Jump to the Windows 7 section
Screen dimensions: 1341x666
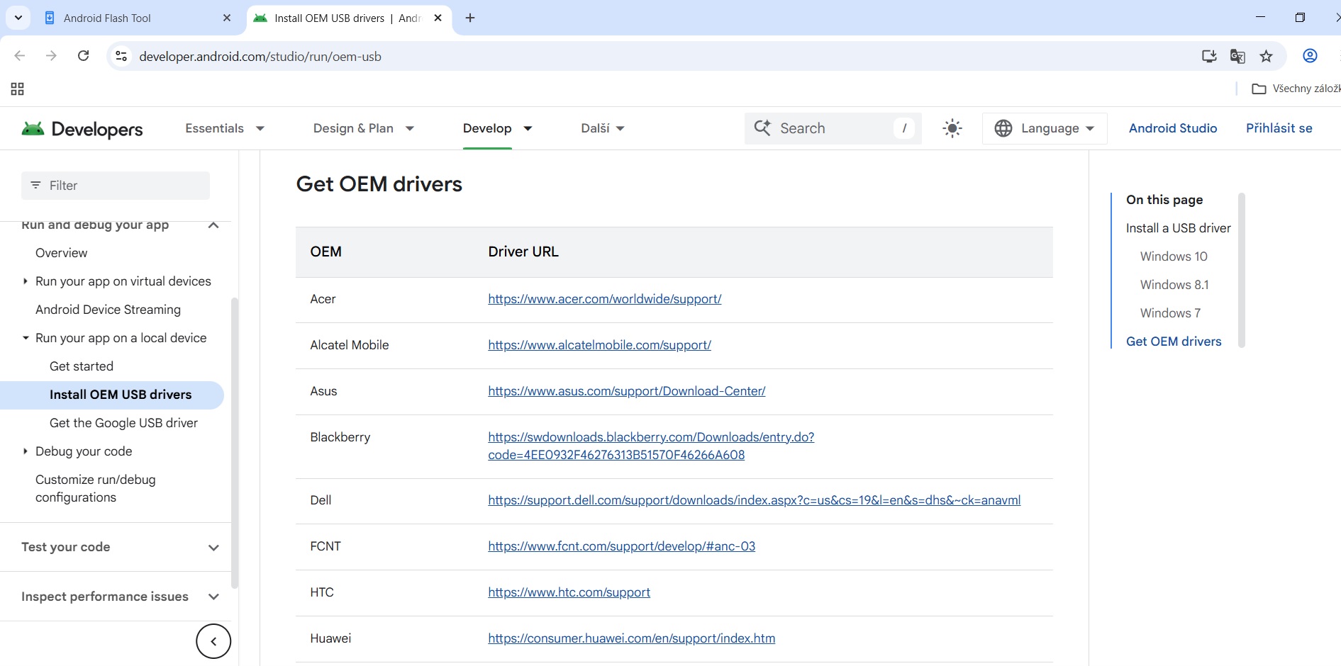pos(1170,313)
